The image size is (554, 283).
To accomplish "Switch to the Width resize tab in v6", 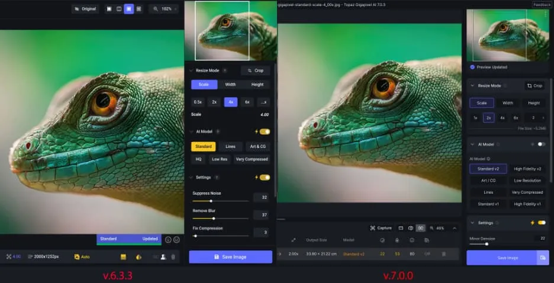I will (x=230, y=85).
